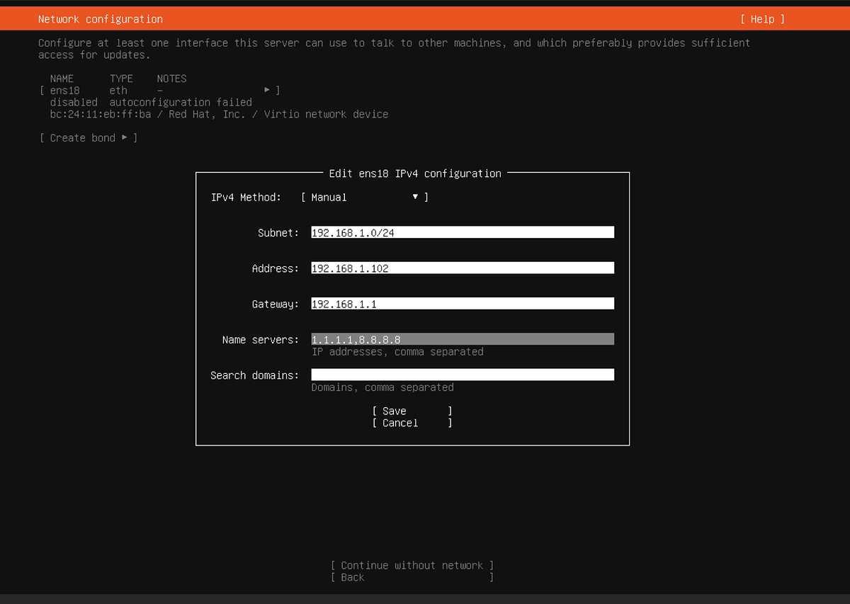Choose Continue without network
The width and height of the screenshot is (850, 604).
(x=412, y=565)
